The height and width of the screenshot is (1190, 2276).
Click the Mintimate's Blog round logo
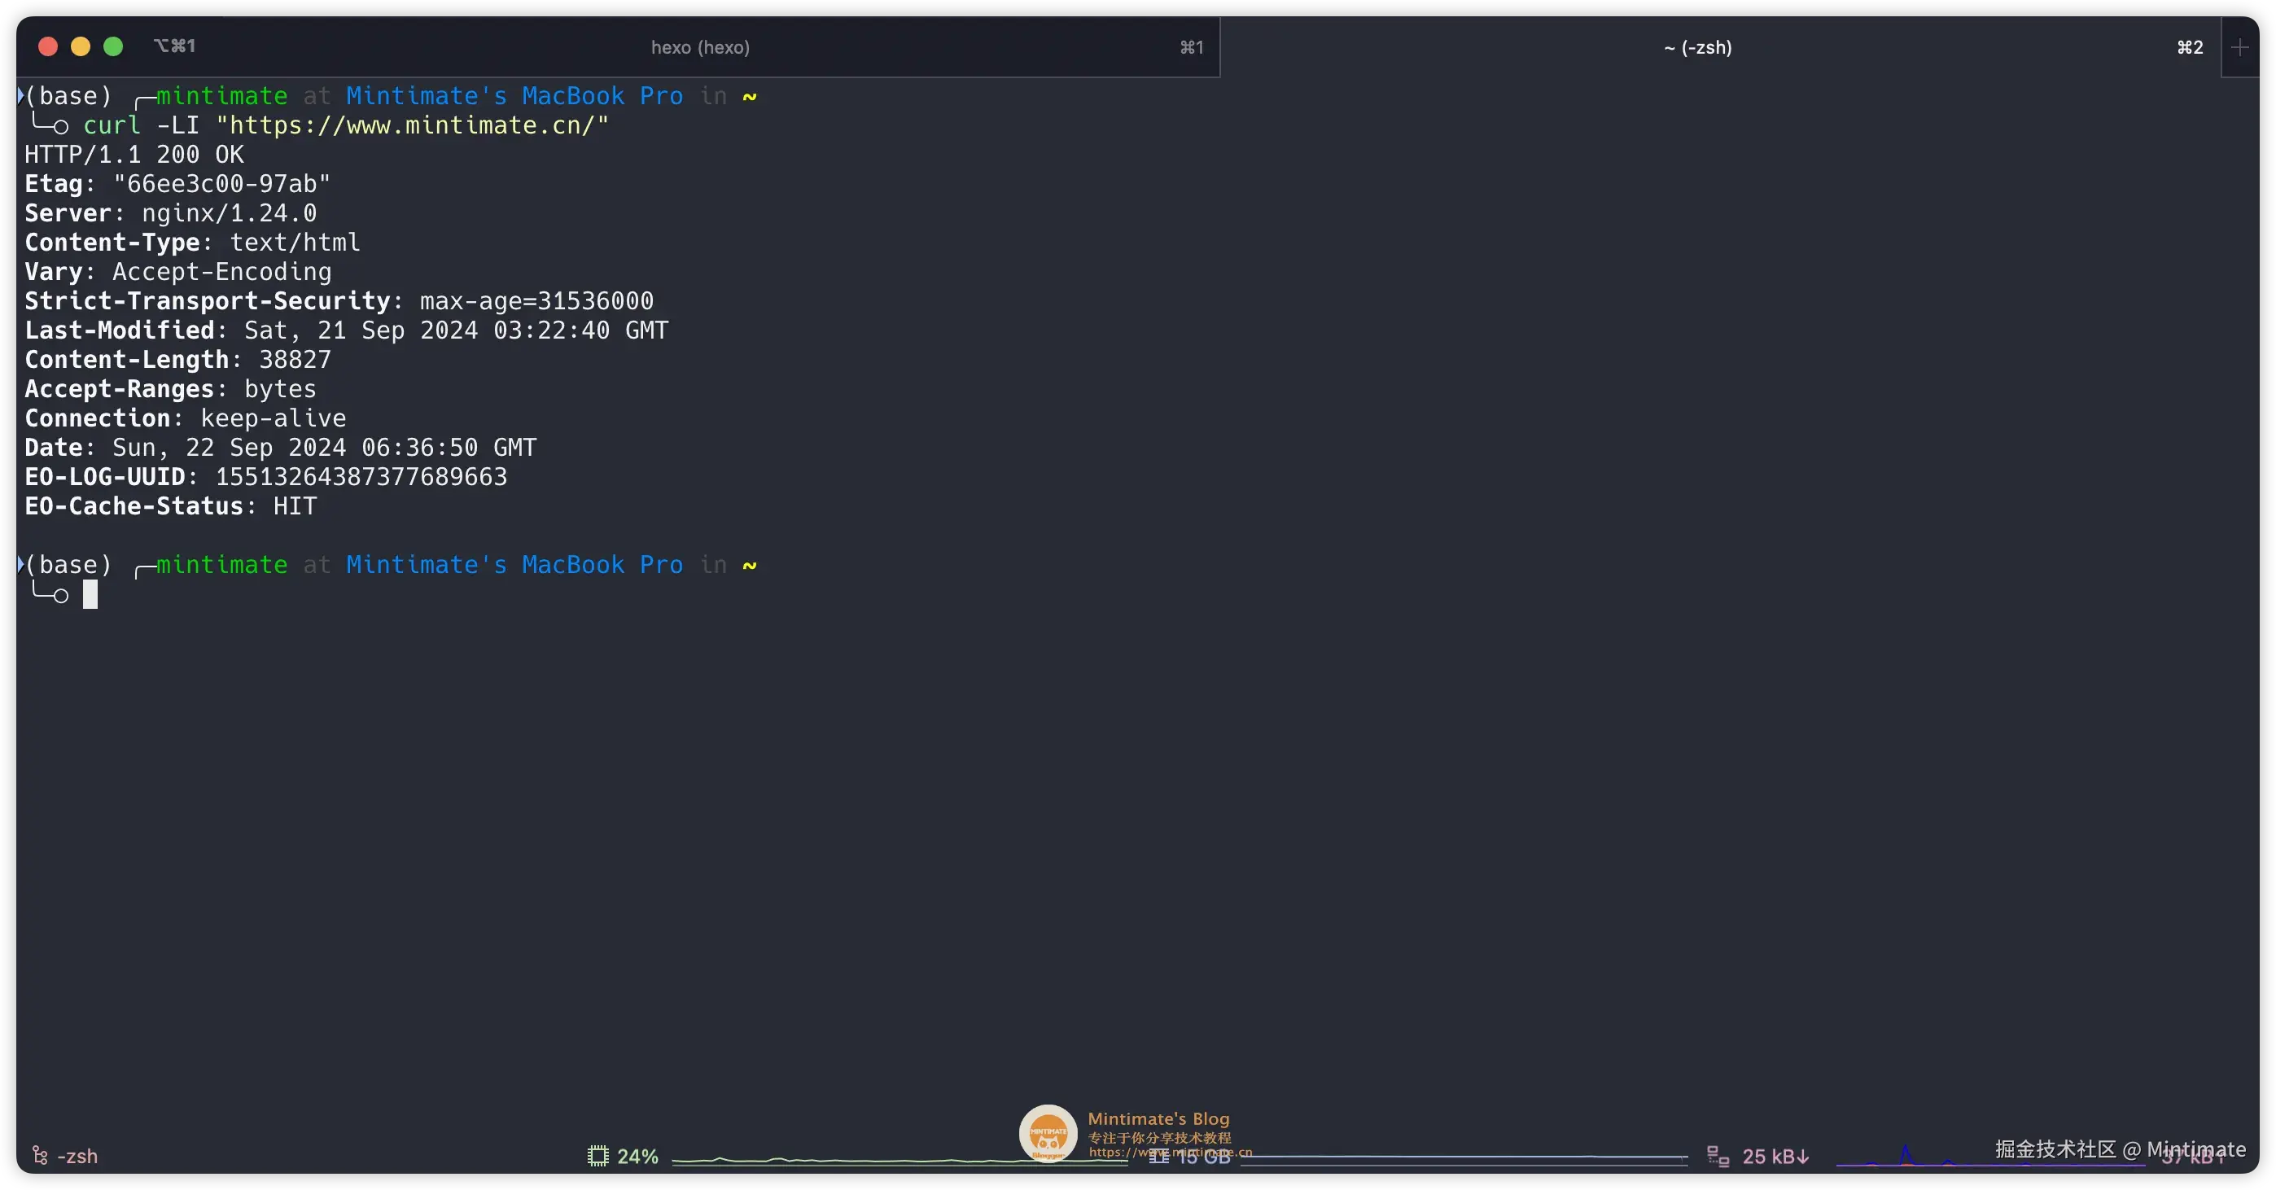pos(1048,1134)
